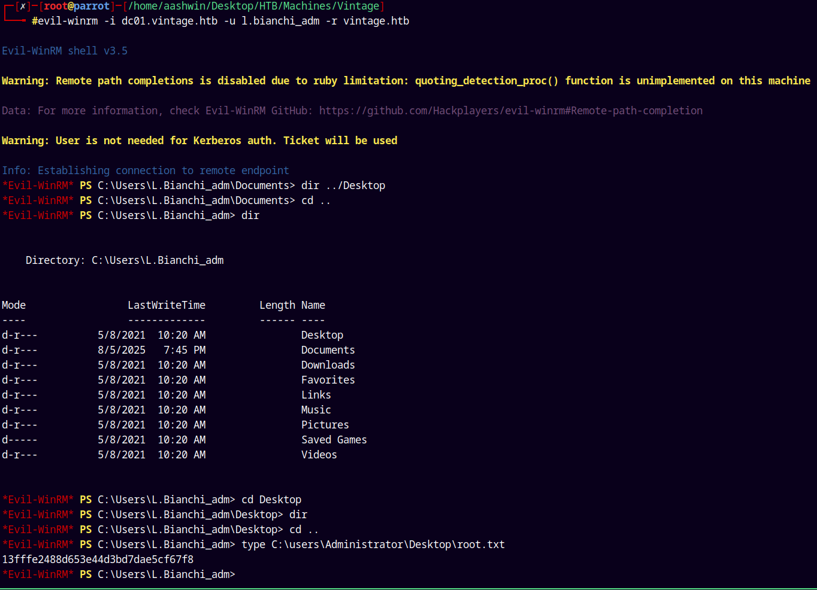817x590 pixels.
Task: Click the 7:45 PM time value
Action: (x=184, y=350)
